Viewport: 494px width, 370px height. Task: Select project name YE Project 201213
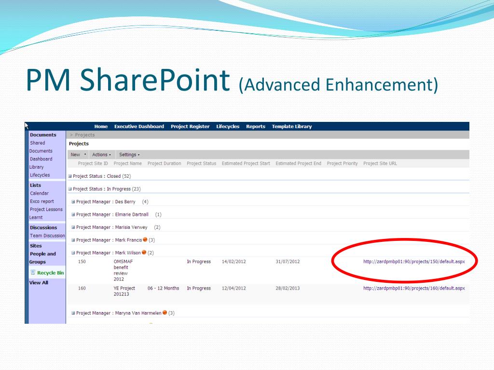[124, 291]
